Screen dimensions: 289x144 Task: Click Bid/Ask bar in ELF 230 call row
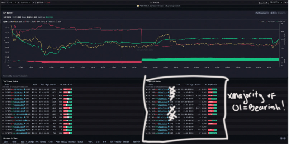pyautogui.click(x=212, y=133)
